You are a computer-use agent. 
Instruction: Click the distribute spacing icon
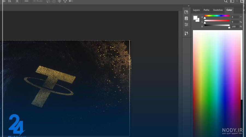(x=17, y=1)
